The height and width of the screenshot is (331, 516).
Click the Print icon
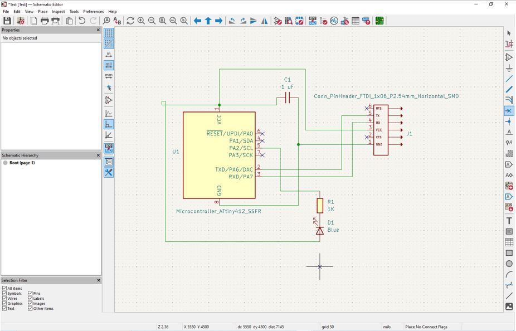pos(45,21)
